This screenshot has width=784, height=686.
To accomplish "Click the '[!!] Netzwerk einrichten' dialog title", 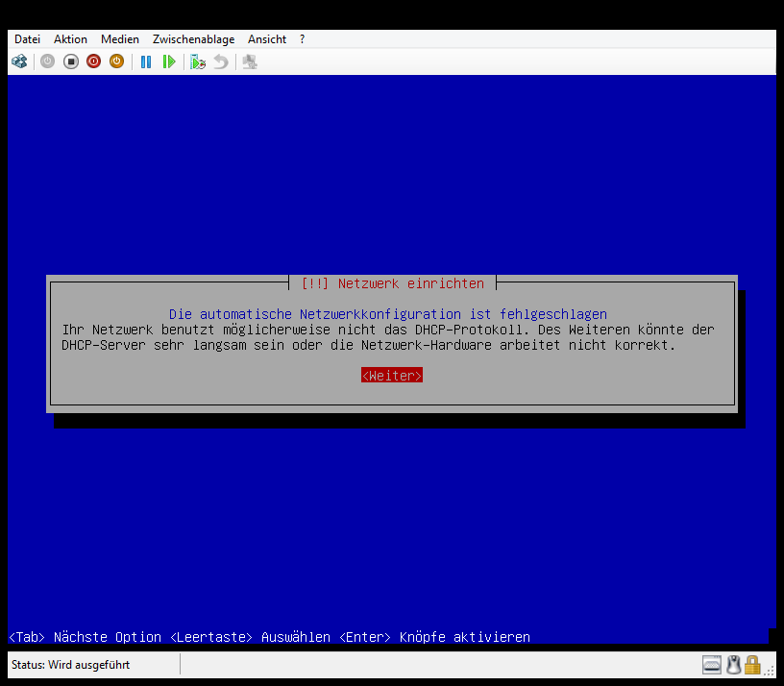I will [393, 283].
